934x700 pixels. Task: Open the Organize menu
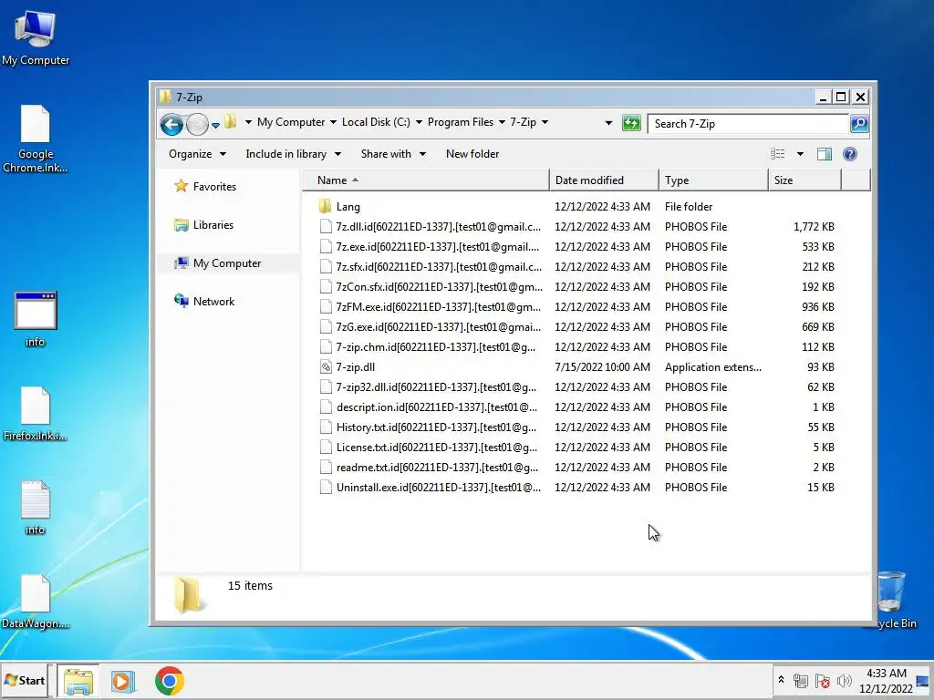[197, 154]
